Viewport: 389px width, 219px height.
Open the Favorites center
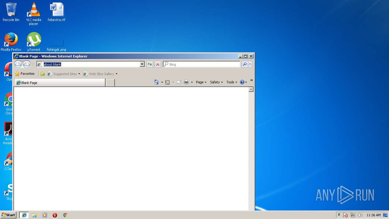25,74
